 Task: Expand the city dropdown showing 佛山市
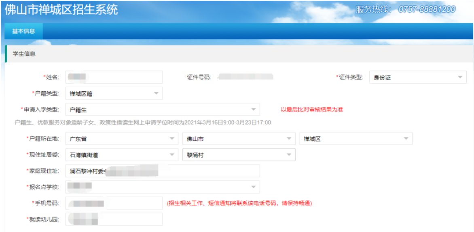[239, 139]
